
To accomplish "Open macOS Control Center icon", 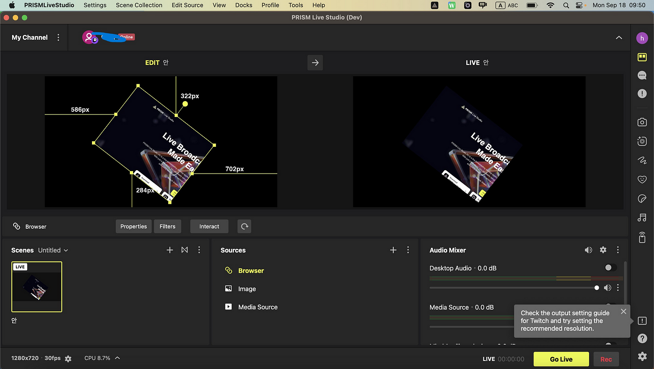I will pyautogui.click(x=580, y=5).
